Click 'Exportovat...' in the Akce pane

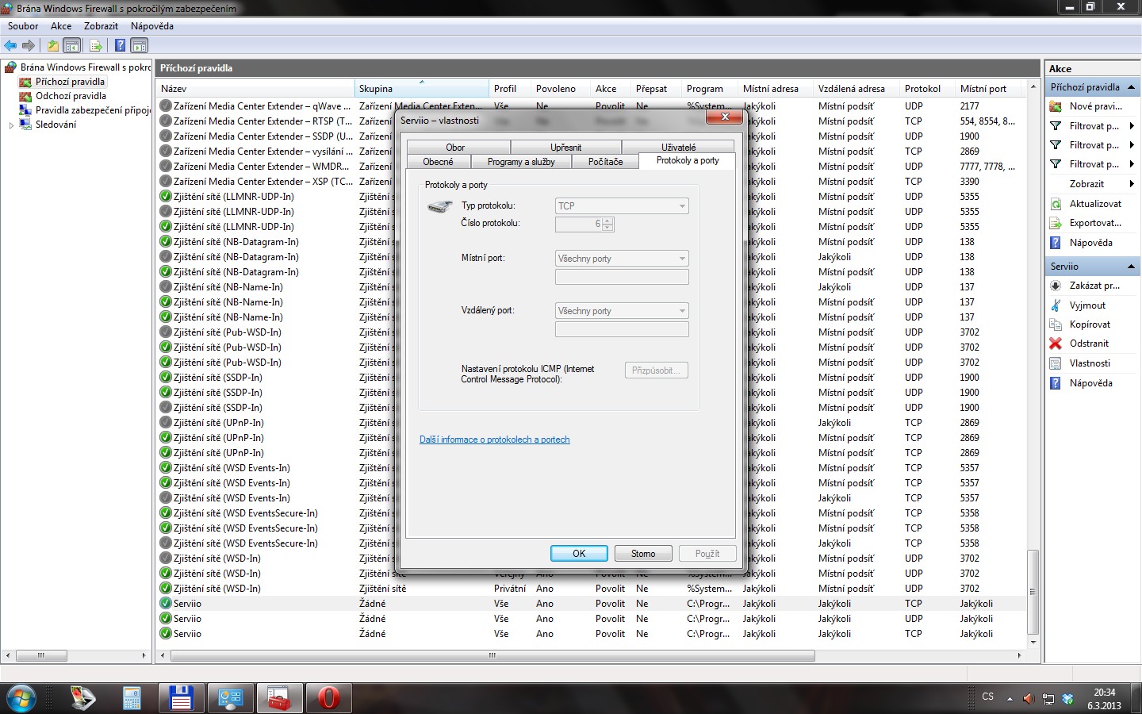(x=1095, y=223)
